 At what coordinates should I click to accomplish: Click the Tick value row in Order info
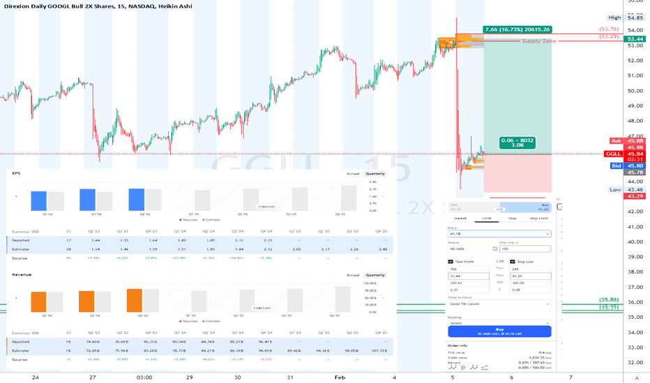point(499,353)
